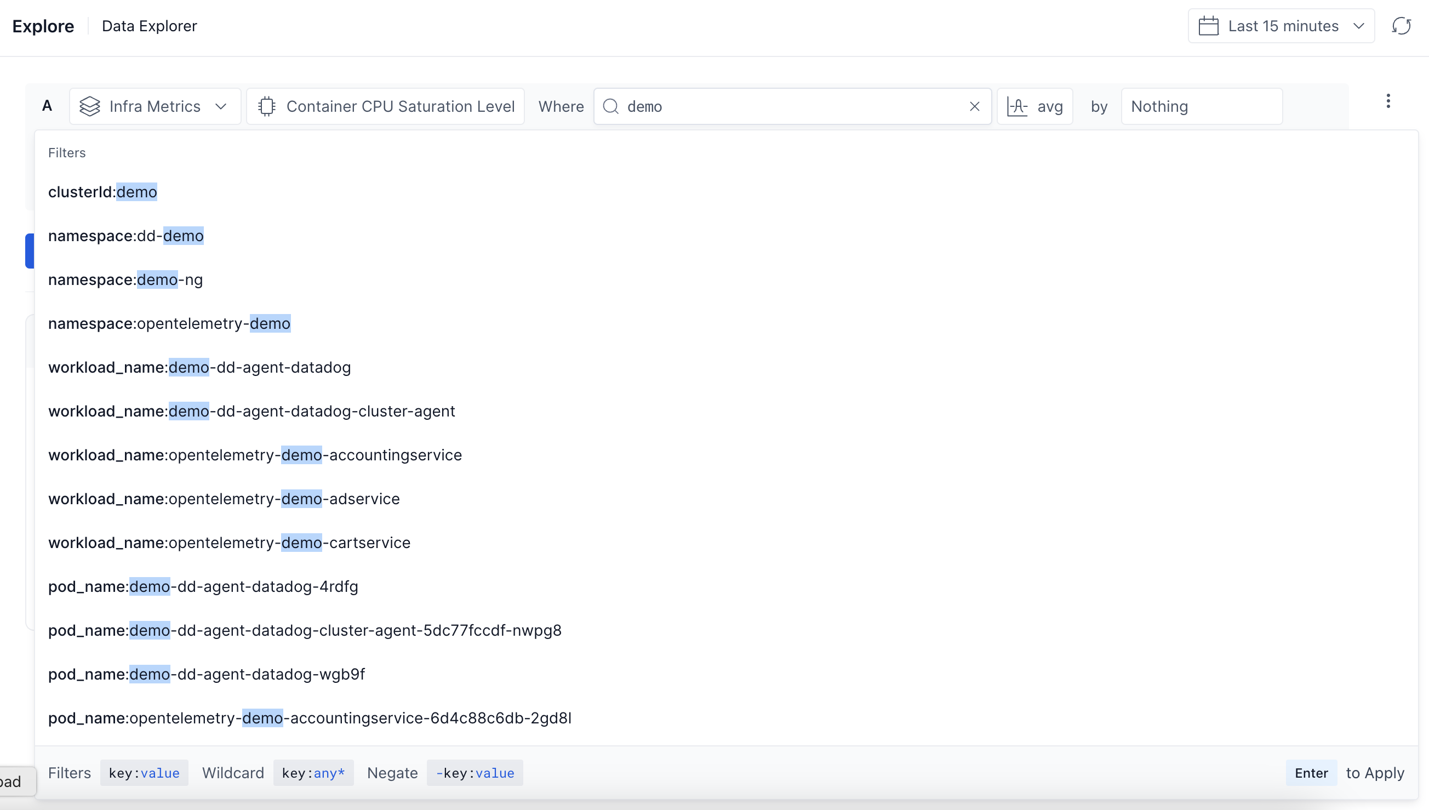Click the Infra Metrics layers icon
This screenshot has height=810, width=1429.
(89, 106)
